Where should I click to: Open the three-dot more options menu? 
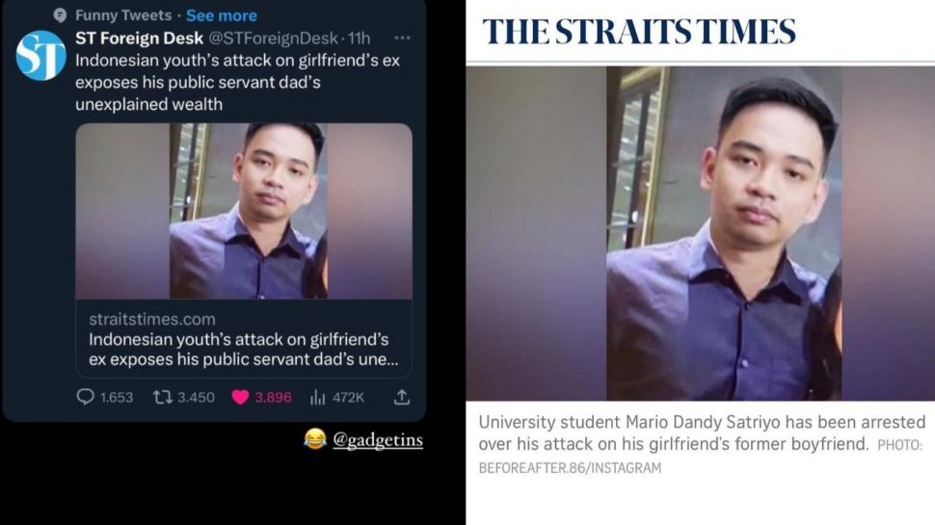pos(403,39)
